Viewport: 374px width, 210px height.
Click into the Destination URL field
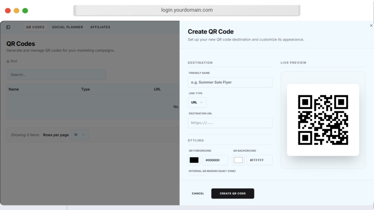pos(230,123)
